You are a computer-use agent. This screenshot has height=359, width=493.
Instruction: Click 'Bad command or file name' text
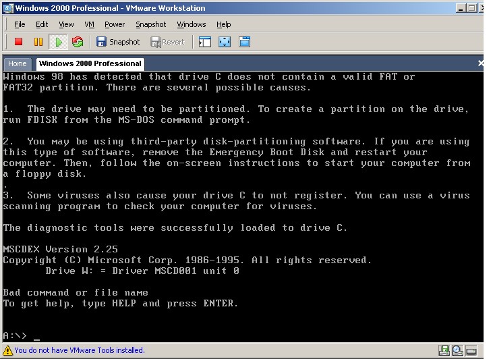(76, 293)
